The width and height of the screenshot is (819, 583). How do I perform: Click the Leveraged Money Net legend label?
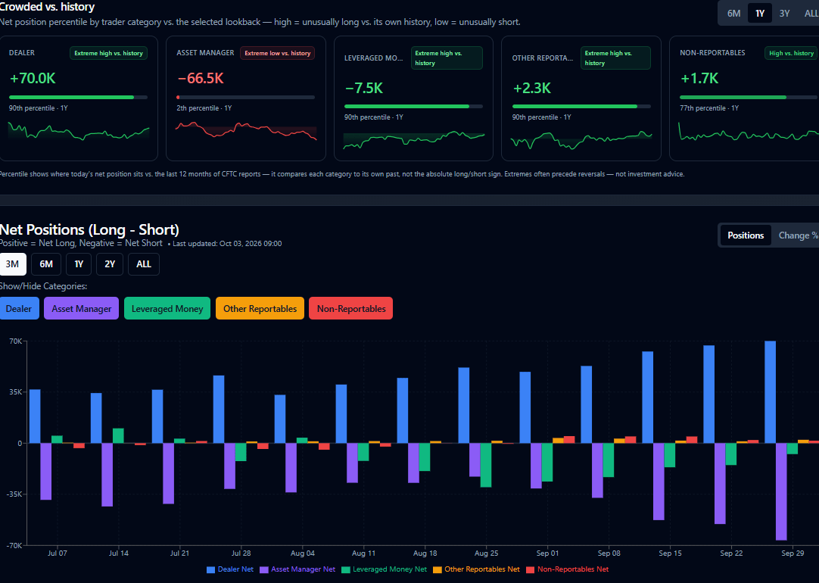click(390, 569)
